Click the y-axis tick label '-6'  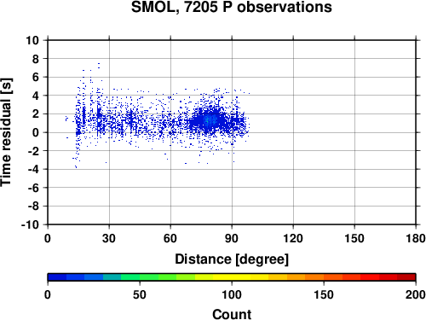click(x=33, y=188)
